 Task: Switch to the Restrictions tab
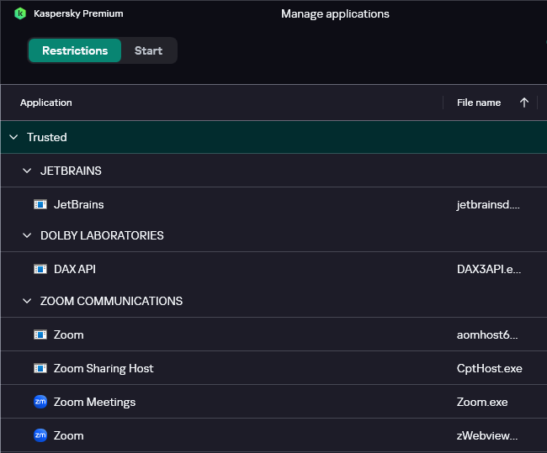(x=75, y=50)
